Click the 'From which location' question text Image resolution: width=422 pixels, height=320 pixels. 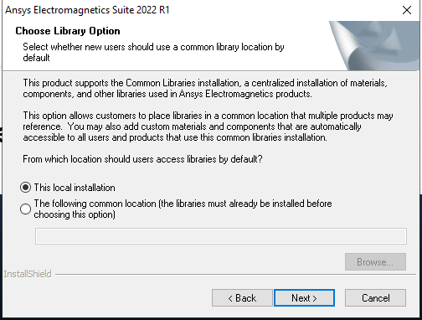(x=142, y=159)
